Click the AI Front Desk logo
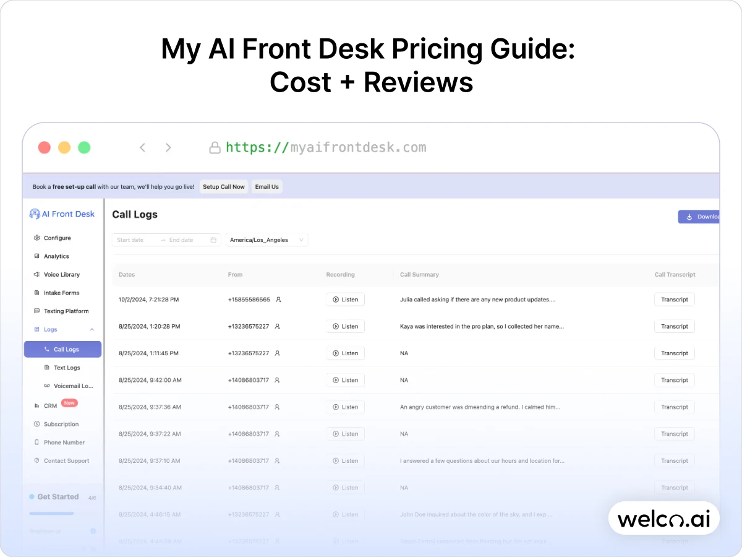 pyautogui.click(x=62, y=214)
